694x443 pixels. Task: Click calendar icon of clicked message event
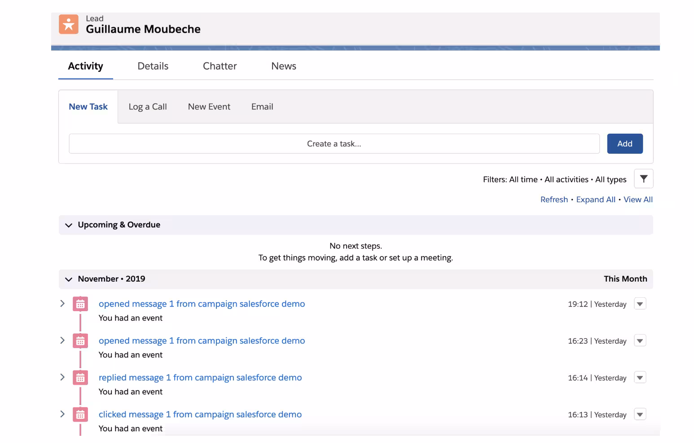coord(80,415)
